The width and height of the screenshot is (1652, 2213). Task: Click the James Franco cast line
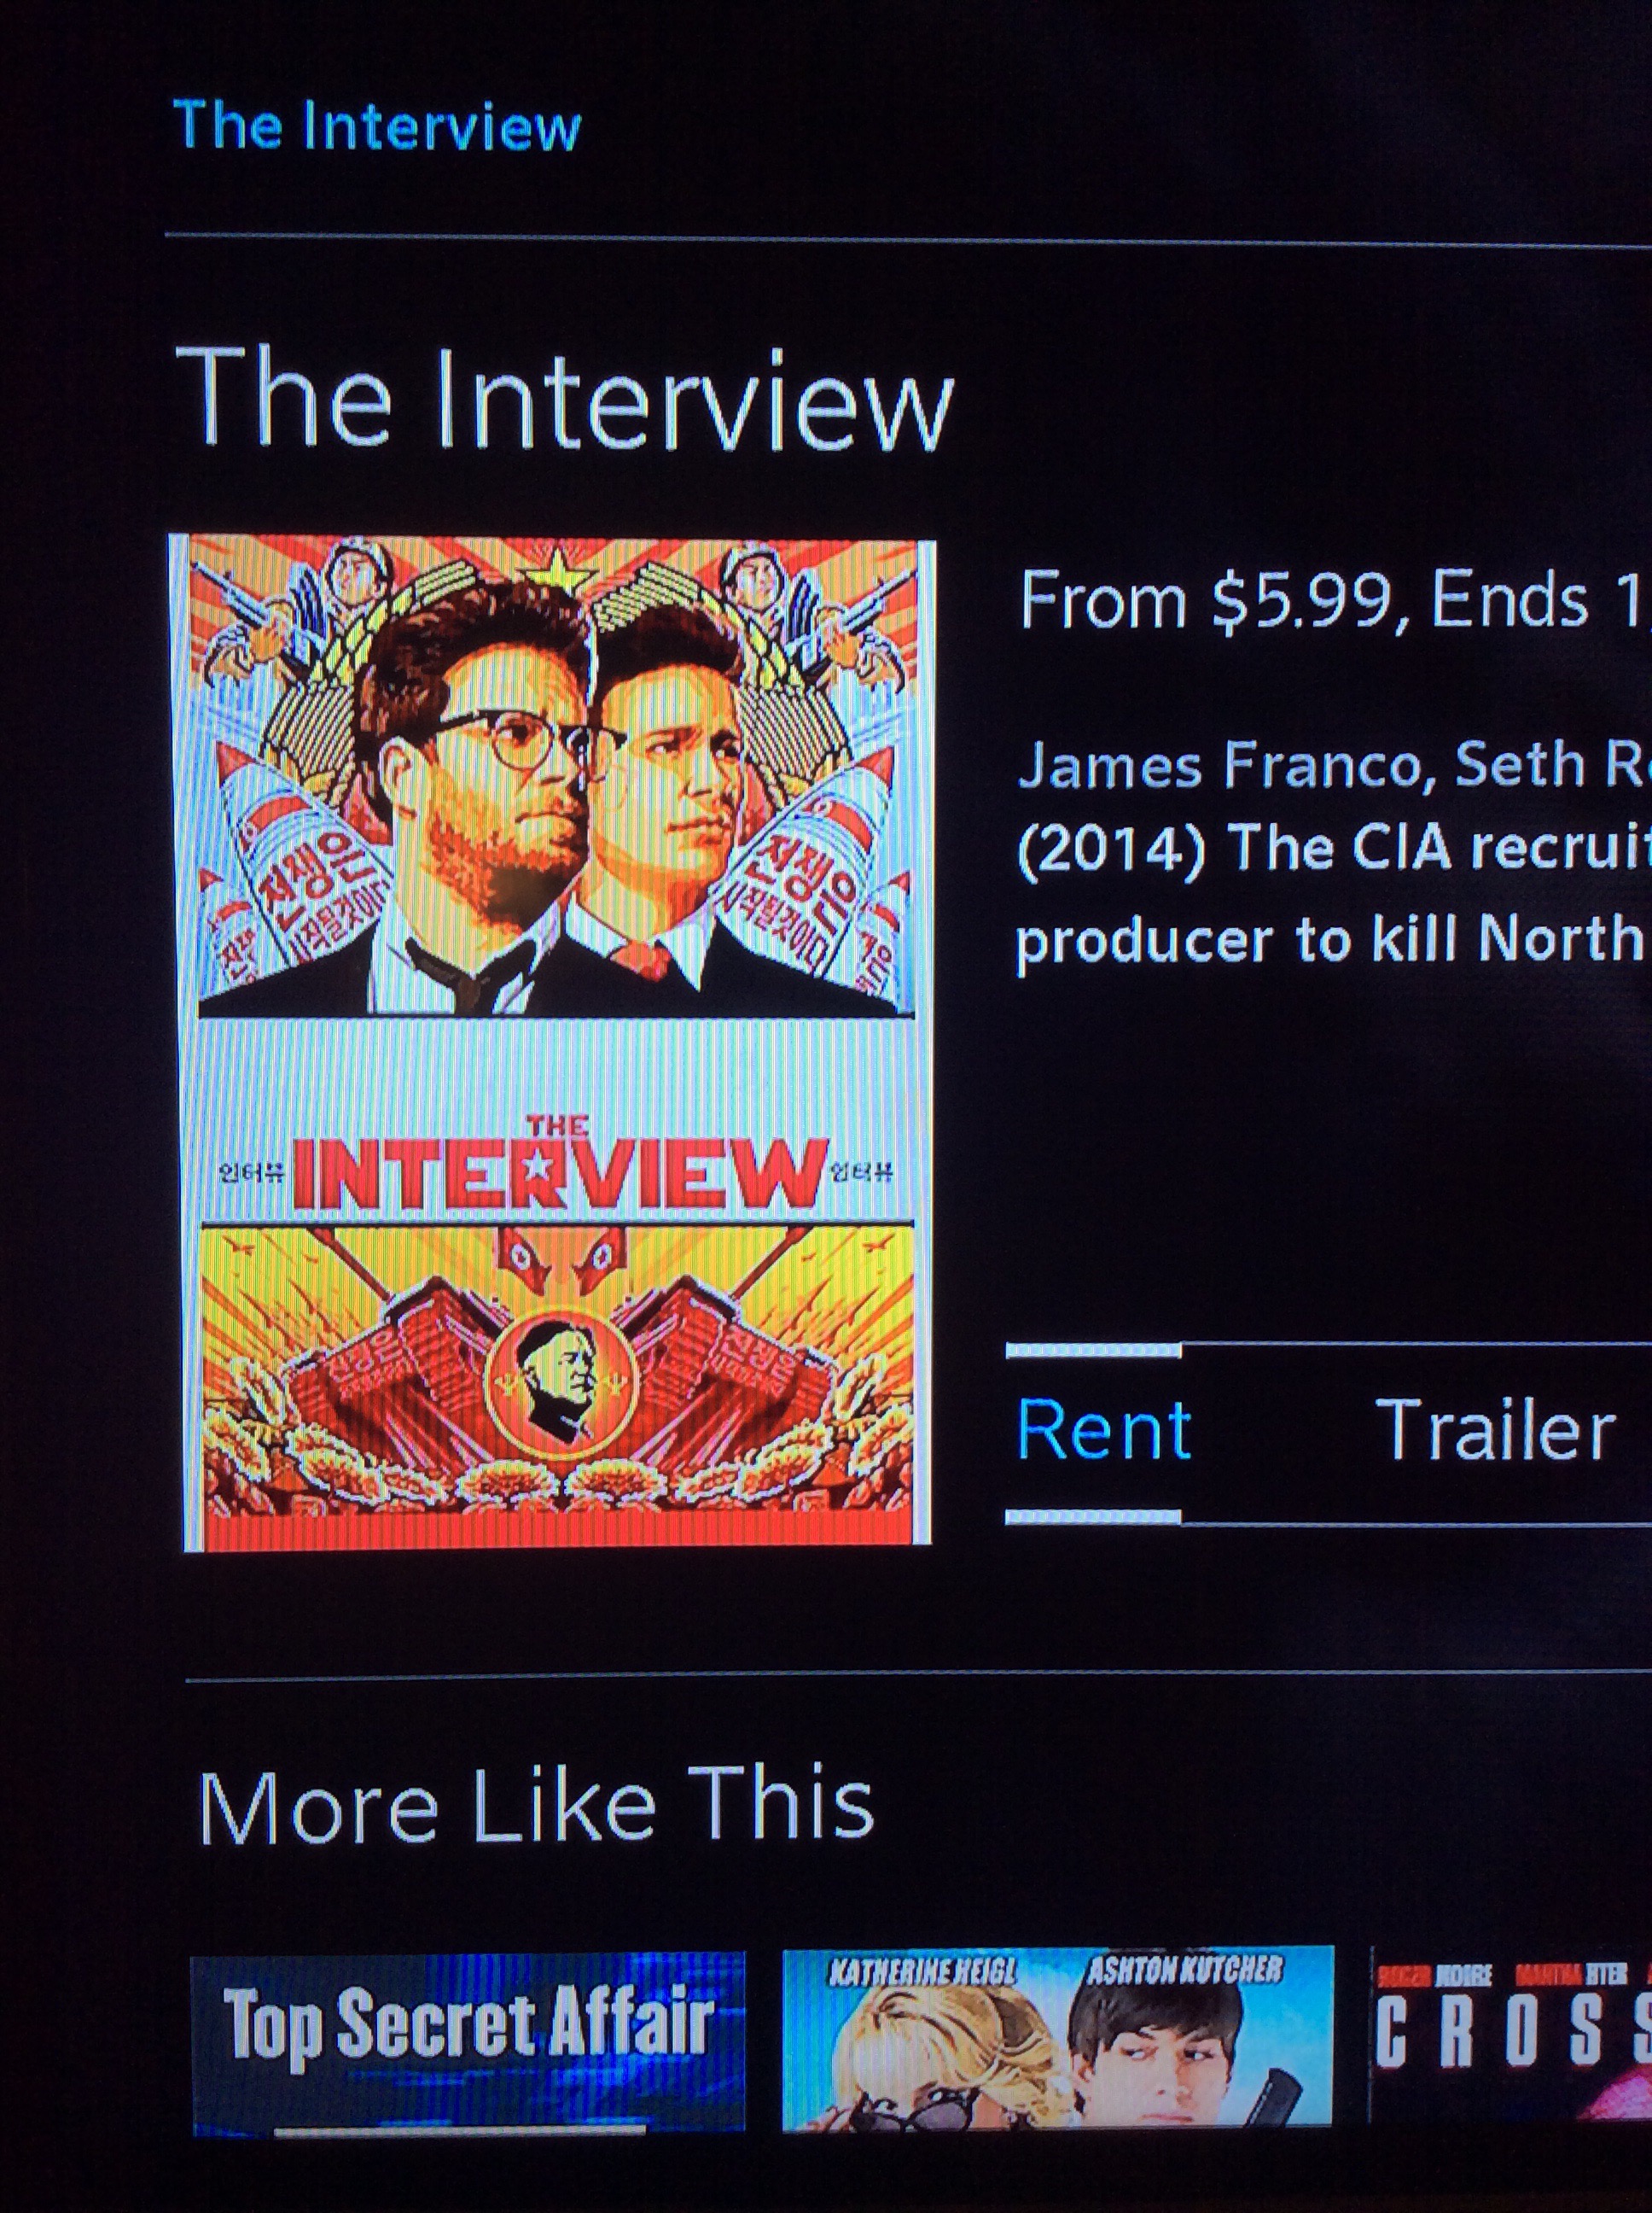tap(1334, 767)
